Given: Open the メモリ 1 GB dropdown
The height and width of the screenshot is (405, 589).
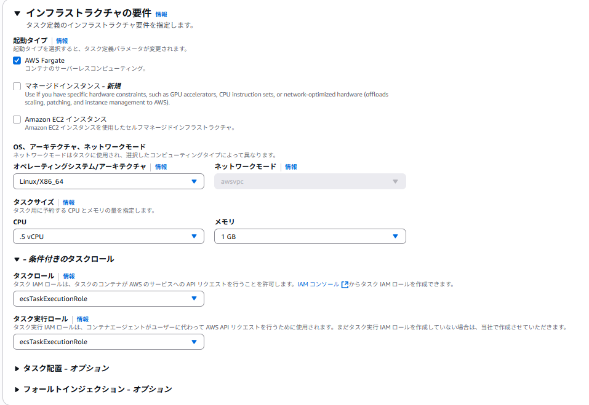Looking at the screenshot, I should 310,237.
